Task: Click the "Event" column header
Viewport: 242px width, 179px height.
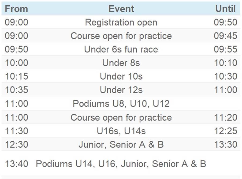Action: pyautogui.click(x=121, y=9)
